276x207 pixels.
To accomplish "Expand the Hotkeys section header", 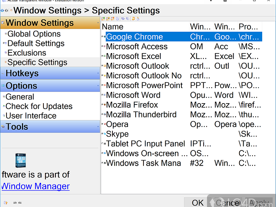I will coord(50,73).
